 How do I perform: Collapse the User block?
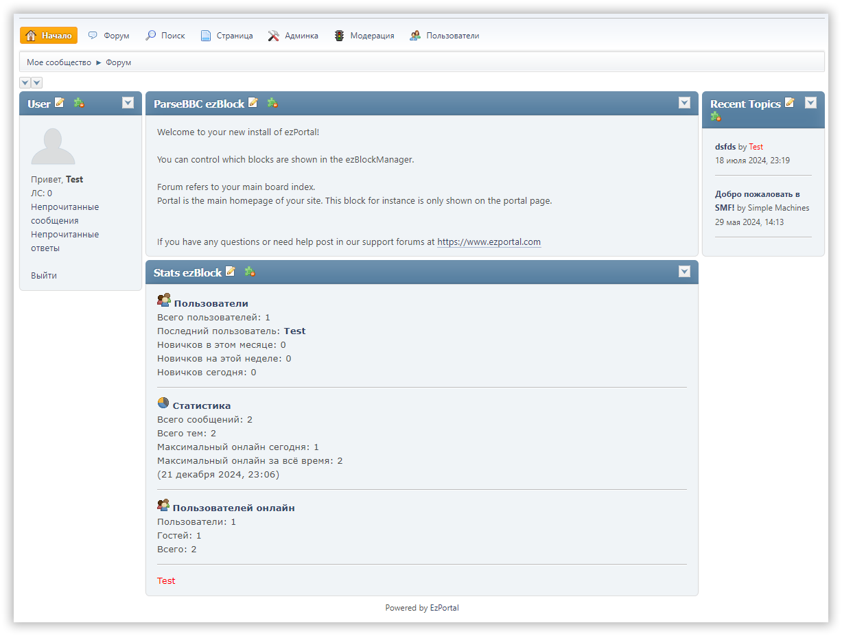pyautogui.click(x=128, y=103)
